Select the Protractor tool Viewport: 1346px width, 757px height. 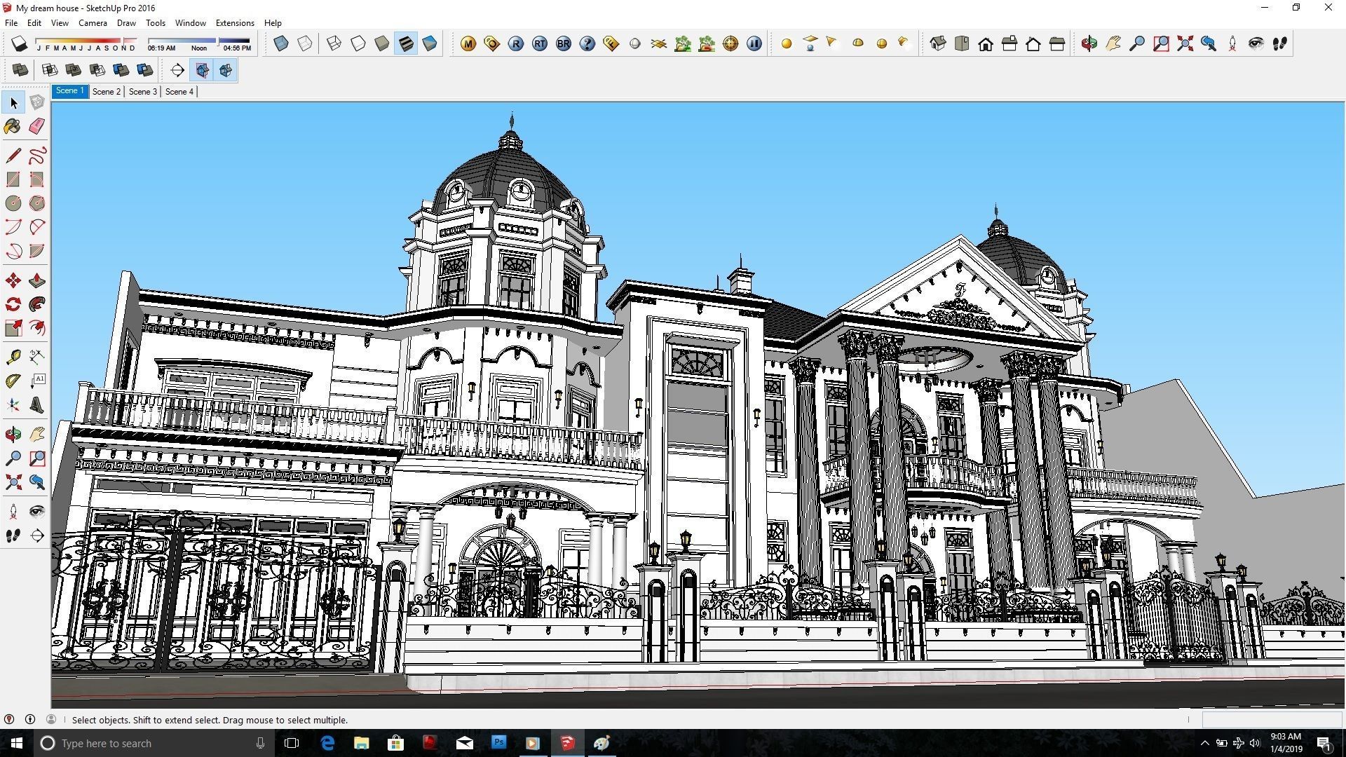[13, 381]
